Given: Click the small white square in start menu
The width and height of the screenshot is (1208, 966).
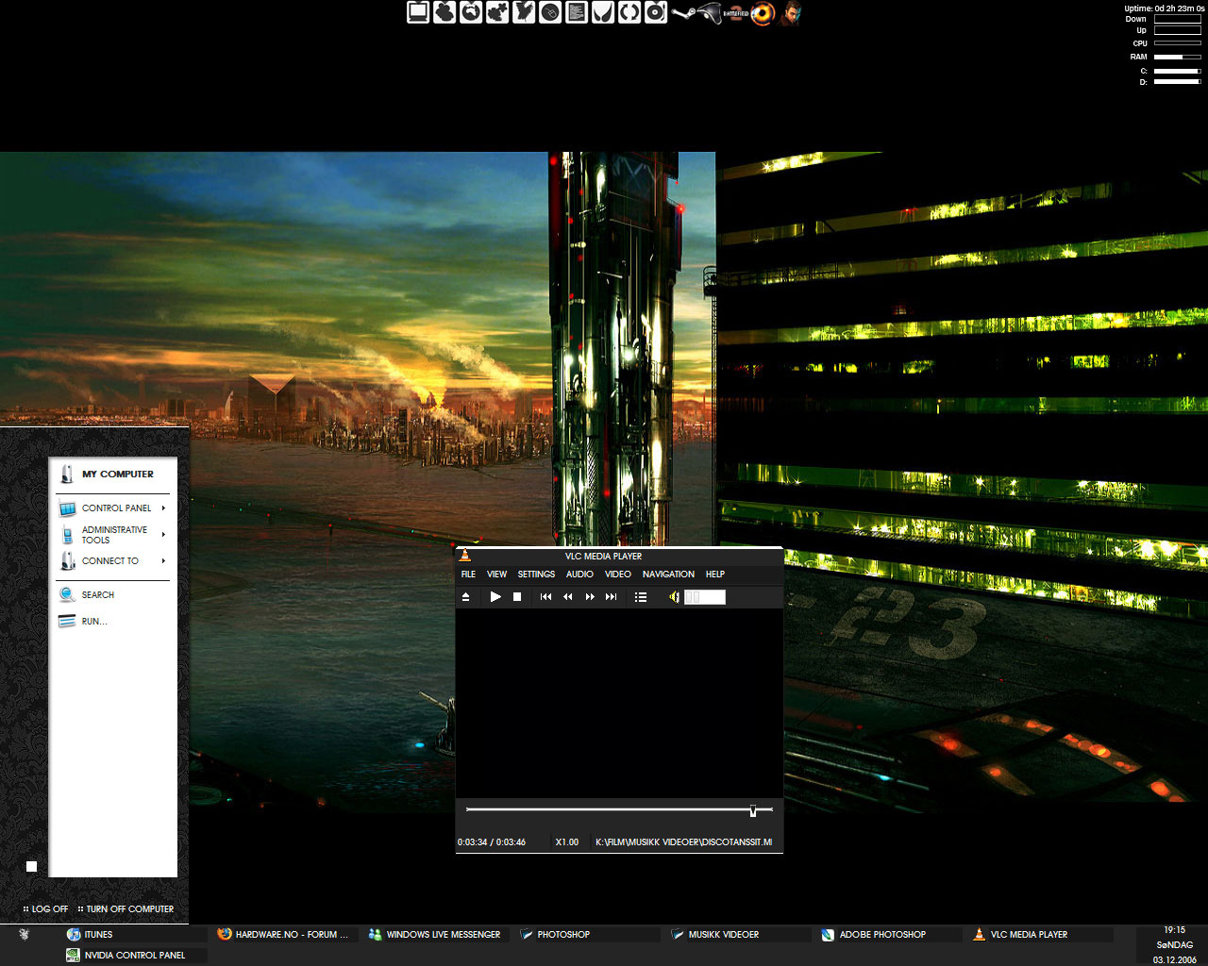Looking at the screenshot, I should (31, 866).
